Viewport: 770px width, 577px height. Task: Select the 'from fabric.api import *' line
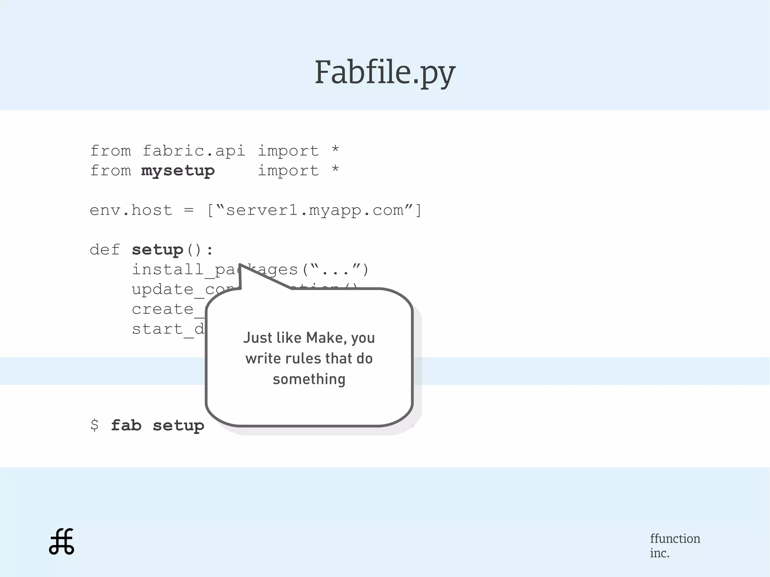pyautogui.click(x=214, y=151)
